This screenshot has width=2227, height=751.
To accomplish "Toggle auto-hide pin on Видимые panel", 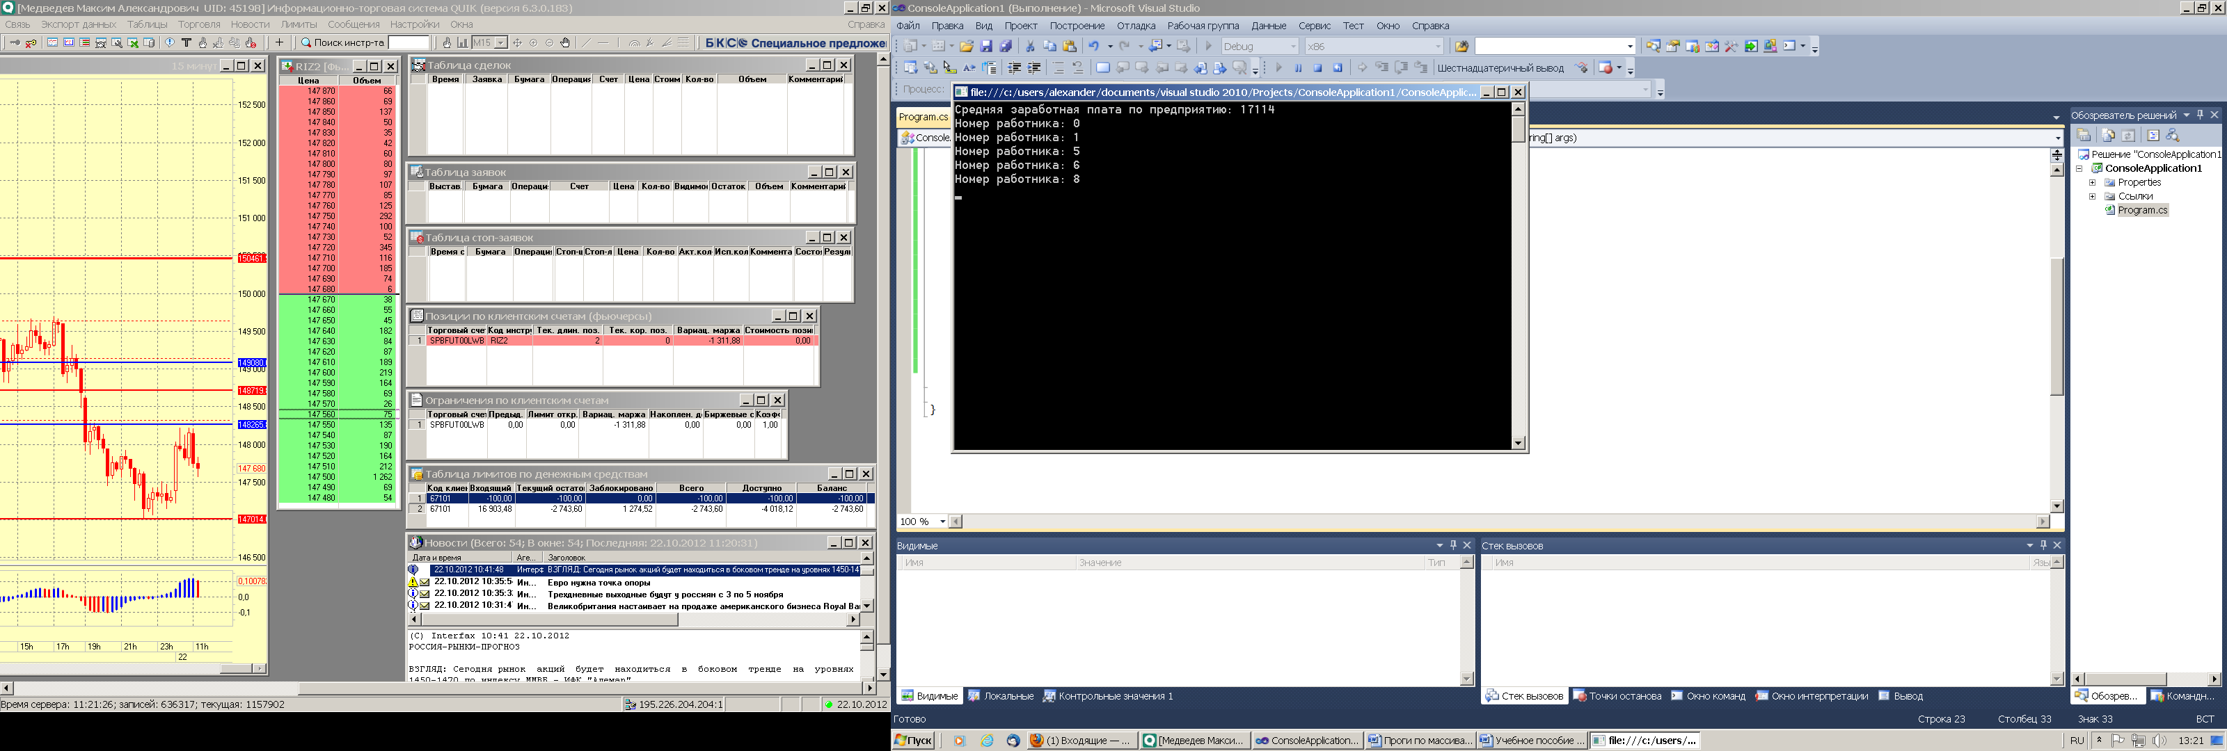I will pyautogui.click(x=1453, y=545).
